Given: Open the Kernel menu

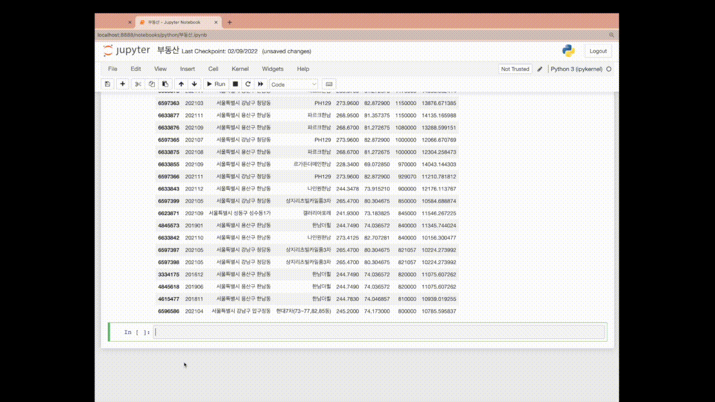Looking at the screenshot, I should 240,69.
